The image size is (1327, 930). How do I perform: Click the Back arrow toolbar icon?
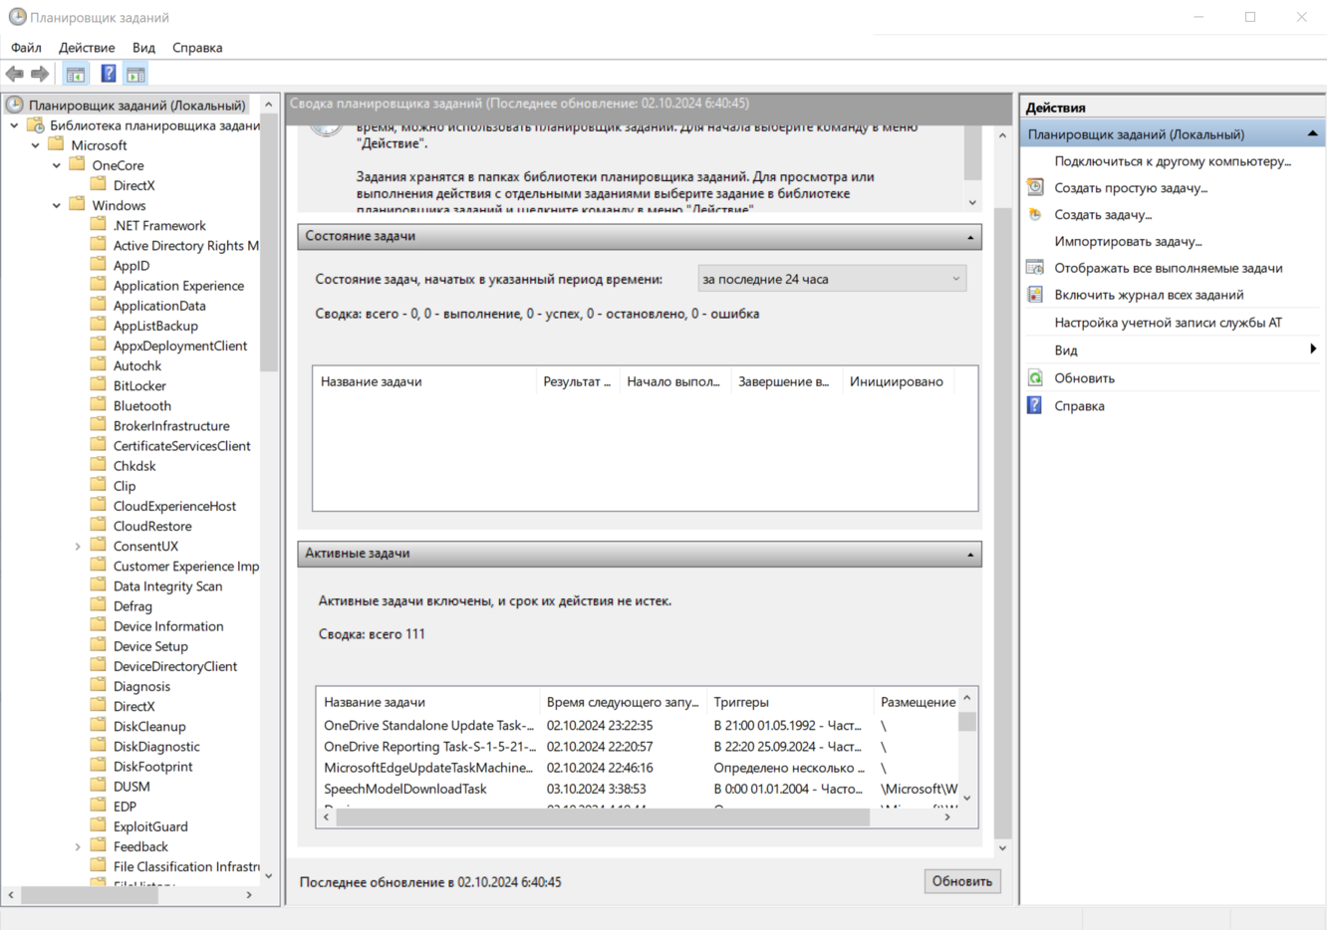[15, 74]
